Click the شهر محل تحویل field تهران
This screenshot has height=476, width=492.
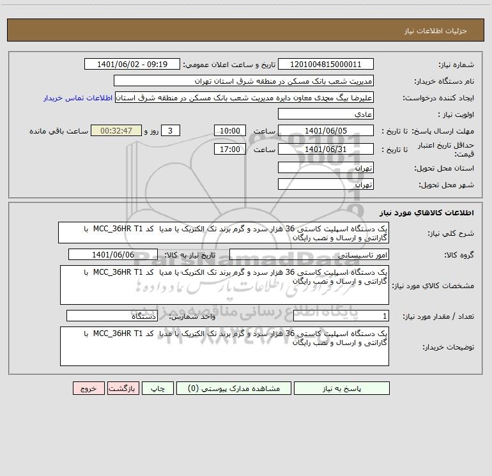click(326, 184)
